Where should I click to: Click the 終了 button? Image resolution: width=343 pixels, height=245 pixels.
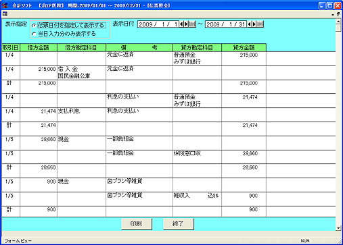(179, 223)
